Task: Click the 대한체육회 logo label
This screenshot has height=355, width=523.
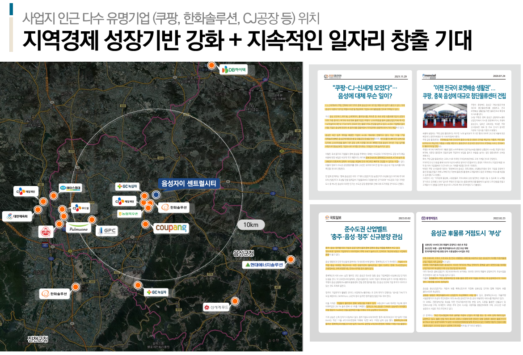Action: [x=17, y=216]
